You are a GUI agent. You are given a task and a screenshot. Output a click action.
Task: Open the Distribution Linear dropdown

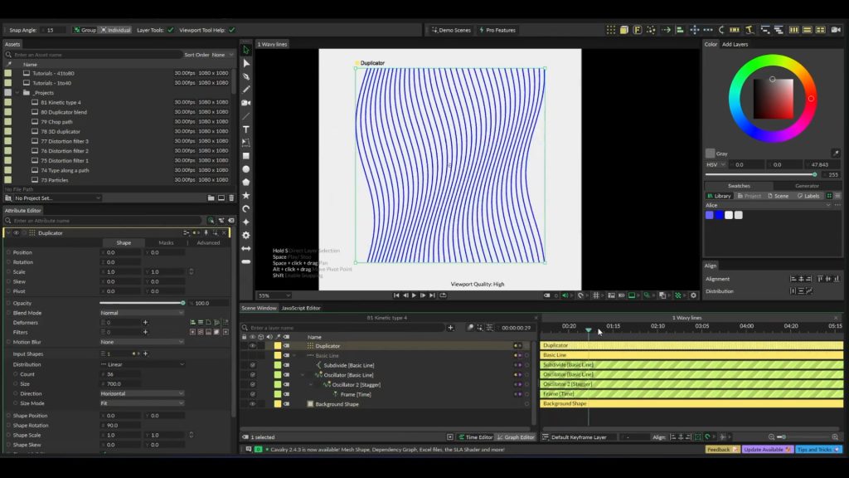(x=141, y=364)
